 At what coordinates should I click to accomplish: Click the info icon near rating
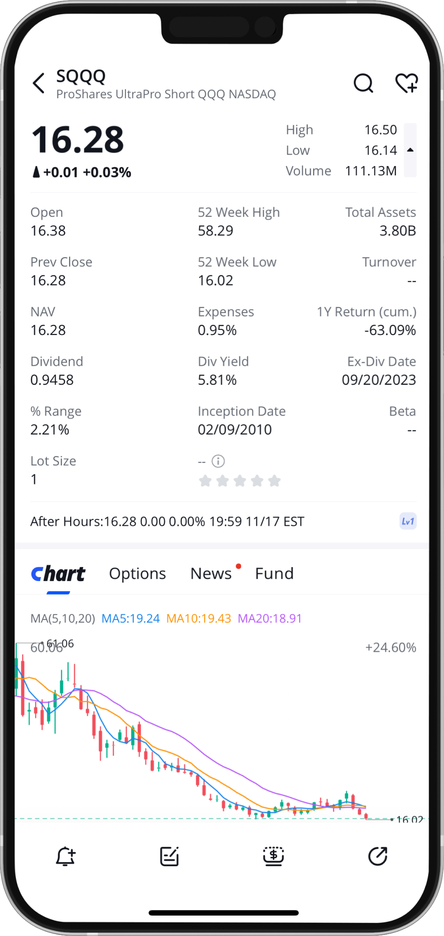pos(218,461)
